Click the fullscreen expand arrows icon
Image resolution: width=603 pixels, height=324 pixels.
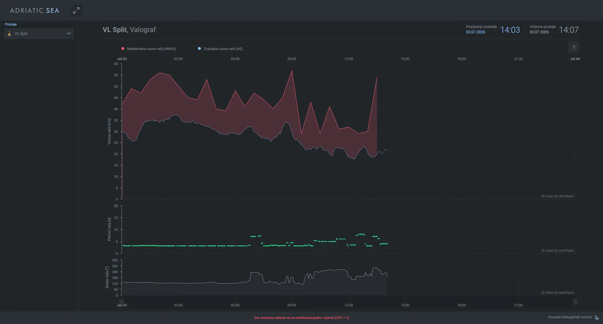pos(76,10)
